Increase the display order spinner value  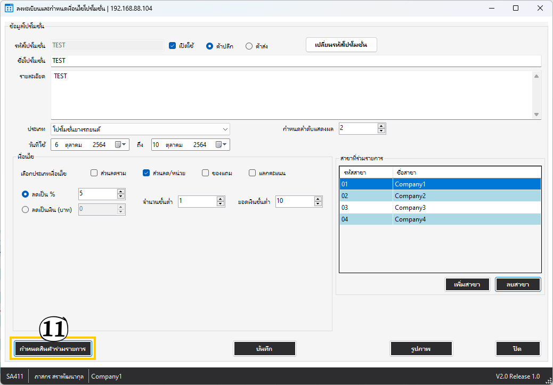(x=381, y=126)
